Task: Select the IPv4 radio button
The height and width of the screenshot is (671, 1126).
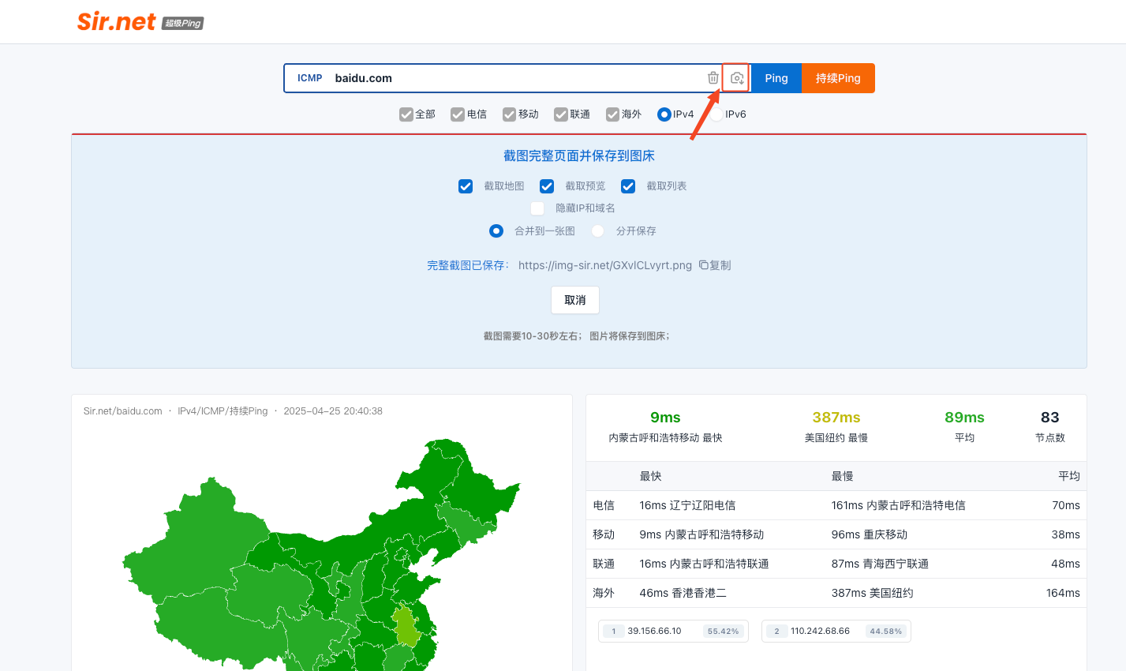Action: click(664, 114)
